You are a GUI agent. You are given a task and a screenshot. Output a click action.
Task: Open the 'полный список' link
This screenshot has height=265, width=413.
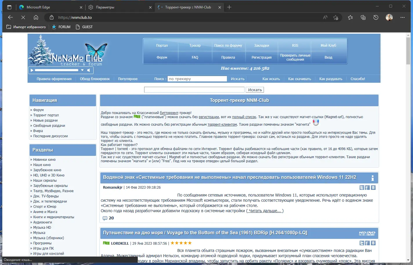[x=244, y=117]
